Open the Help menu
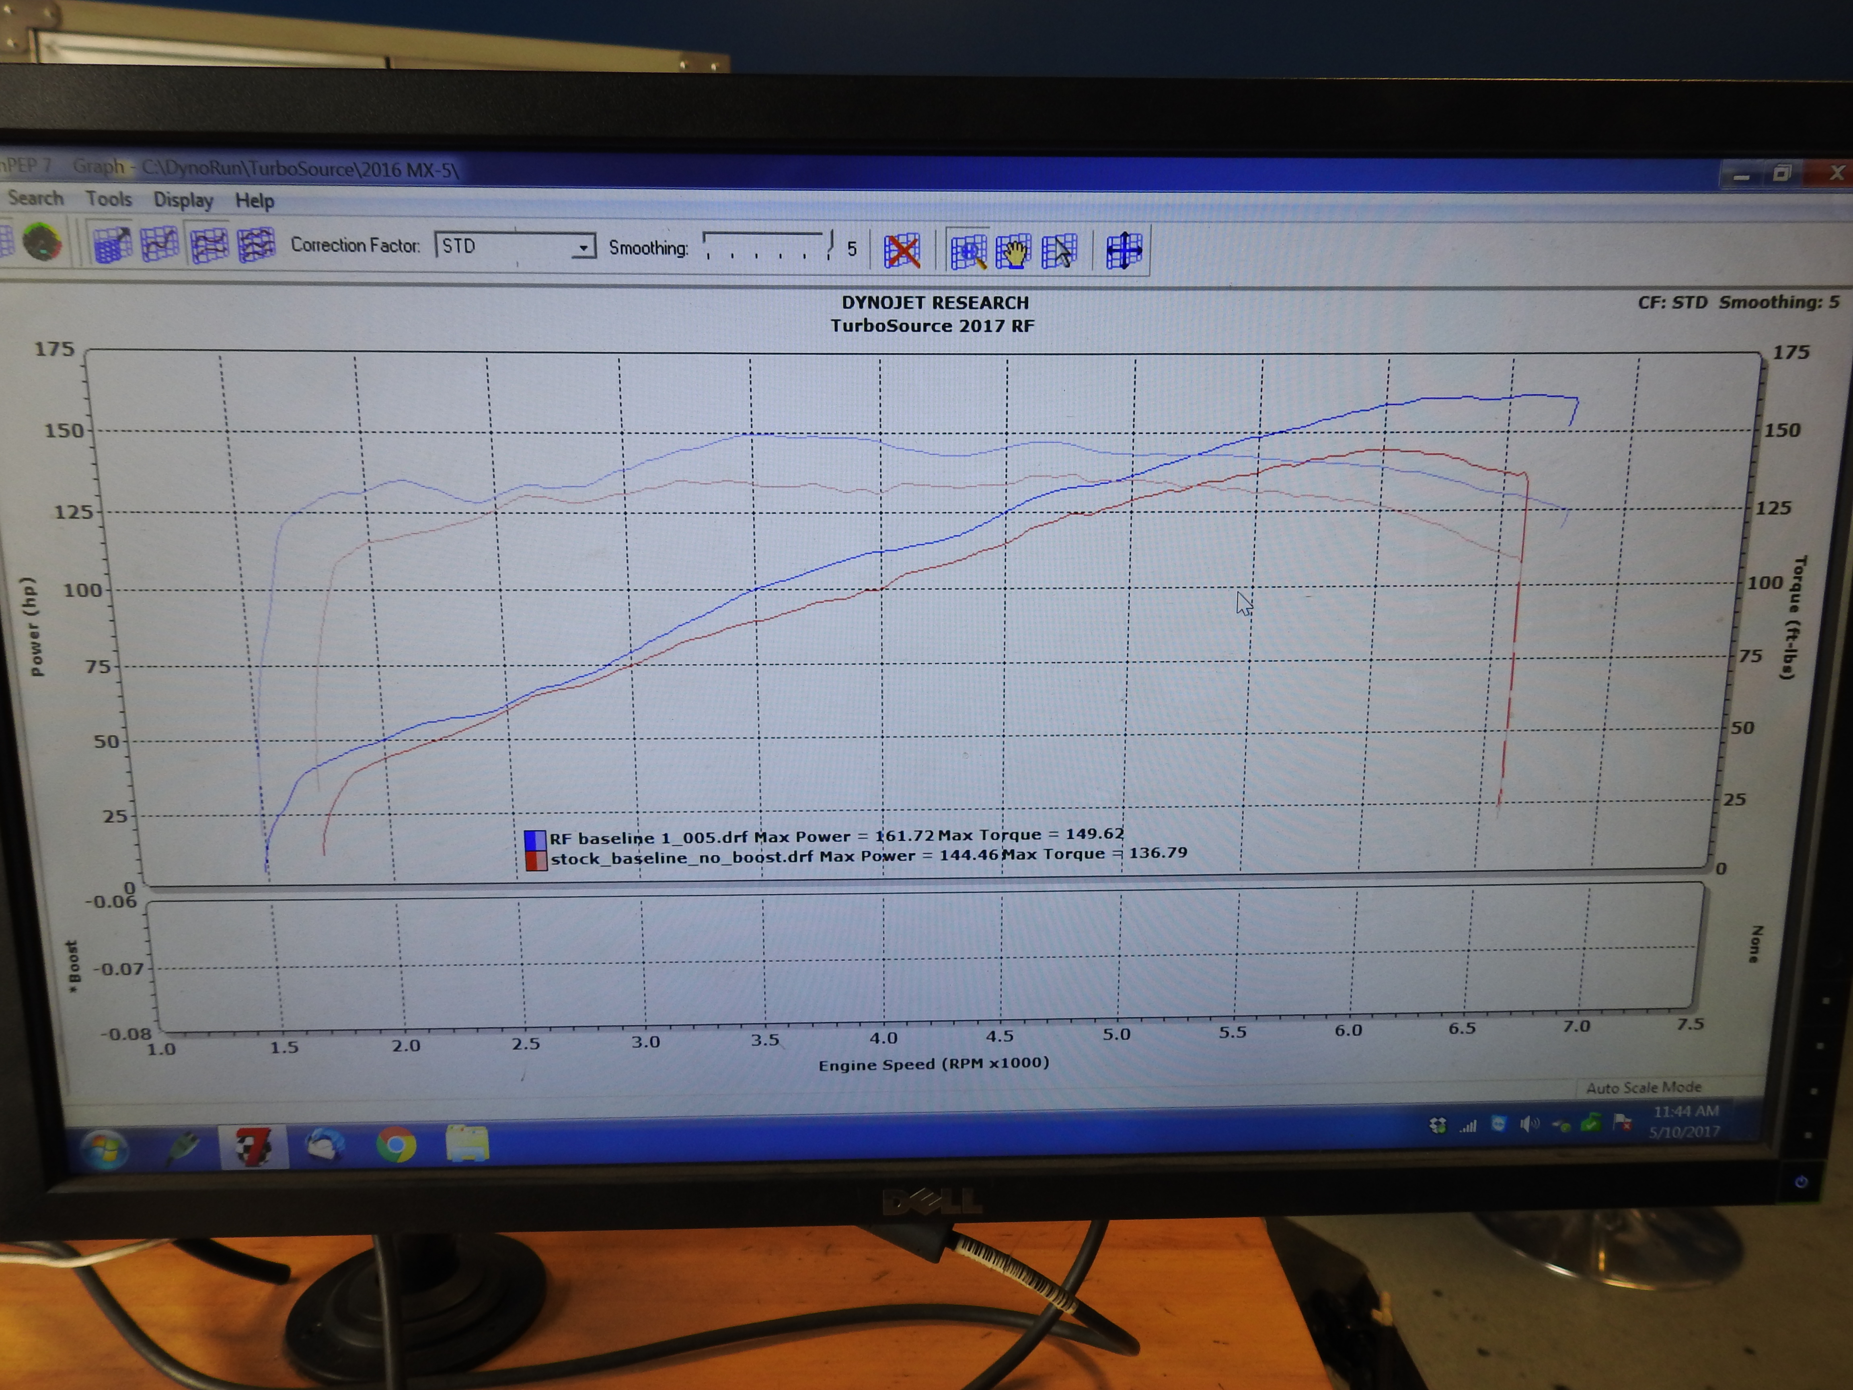 tap(254, 201)
